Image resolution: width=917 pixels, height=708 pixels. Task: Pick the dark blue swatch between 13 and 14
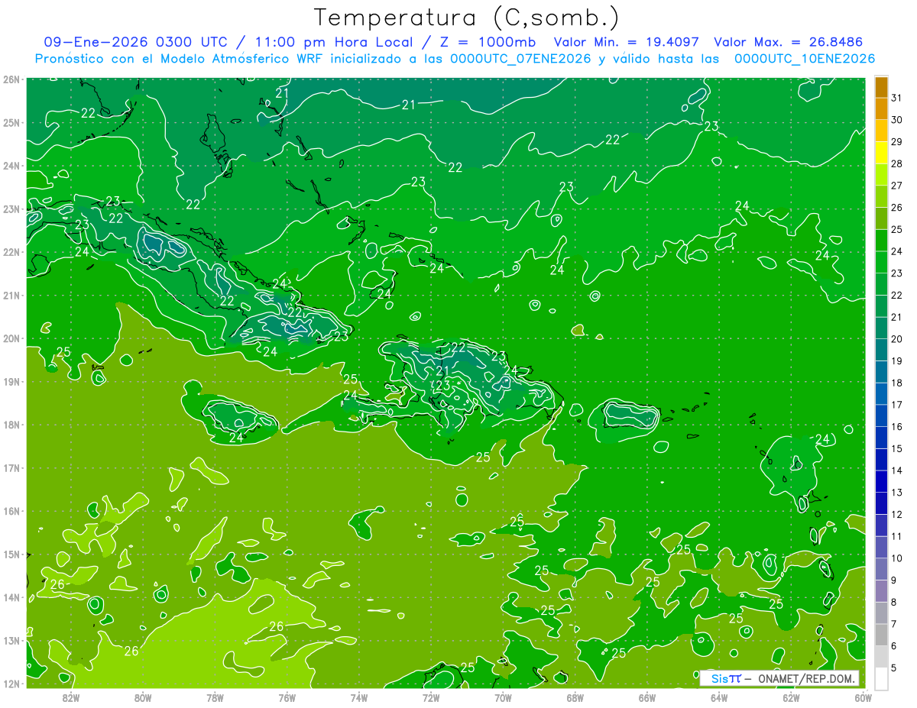point(881,482)
